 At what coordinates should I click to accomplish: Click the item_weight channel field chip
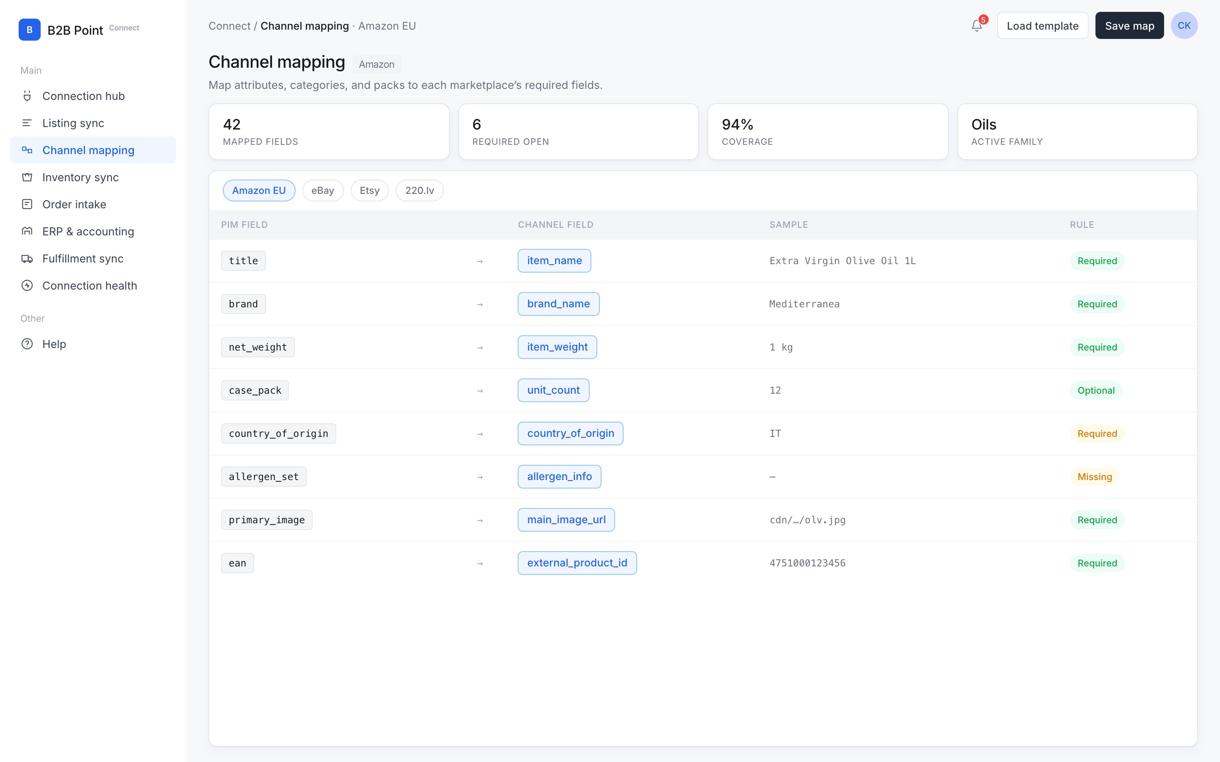pos(557,347)
